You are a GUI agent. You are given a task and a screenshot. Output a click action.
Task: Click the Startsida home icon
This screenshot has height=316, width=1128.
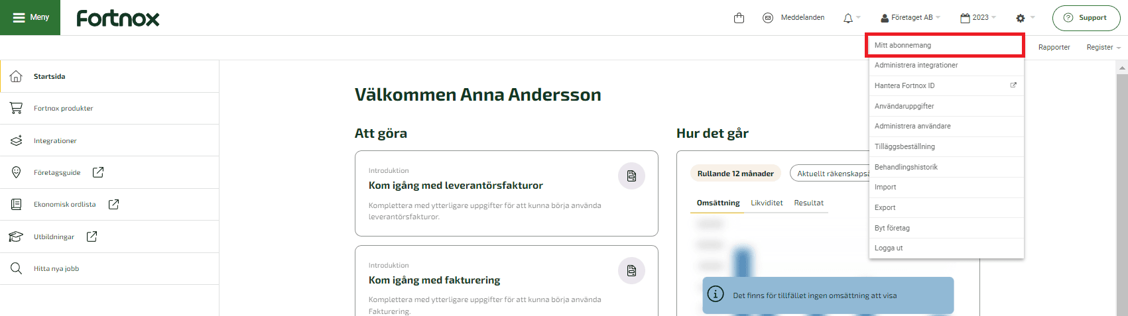pyautogui.click(x=16, y=76)
